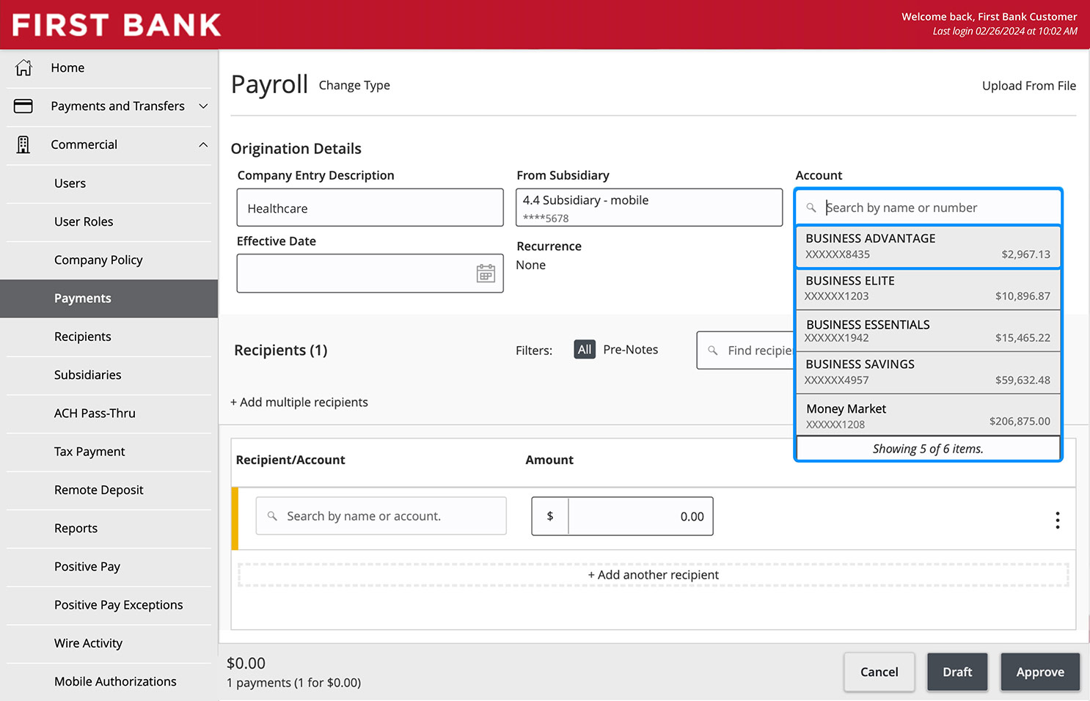Open ACH Pass-Thru page
This screenshot has width=1090, height=701.
[95, 413]
